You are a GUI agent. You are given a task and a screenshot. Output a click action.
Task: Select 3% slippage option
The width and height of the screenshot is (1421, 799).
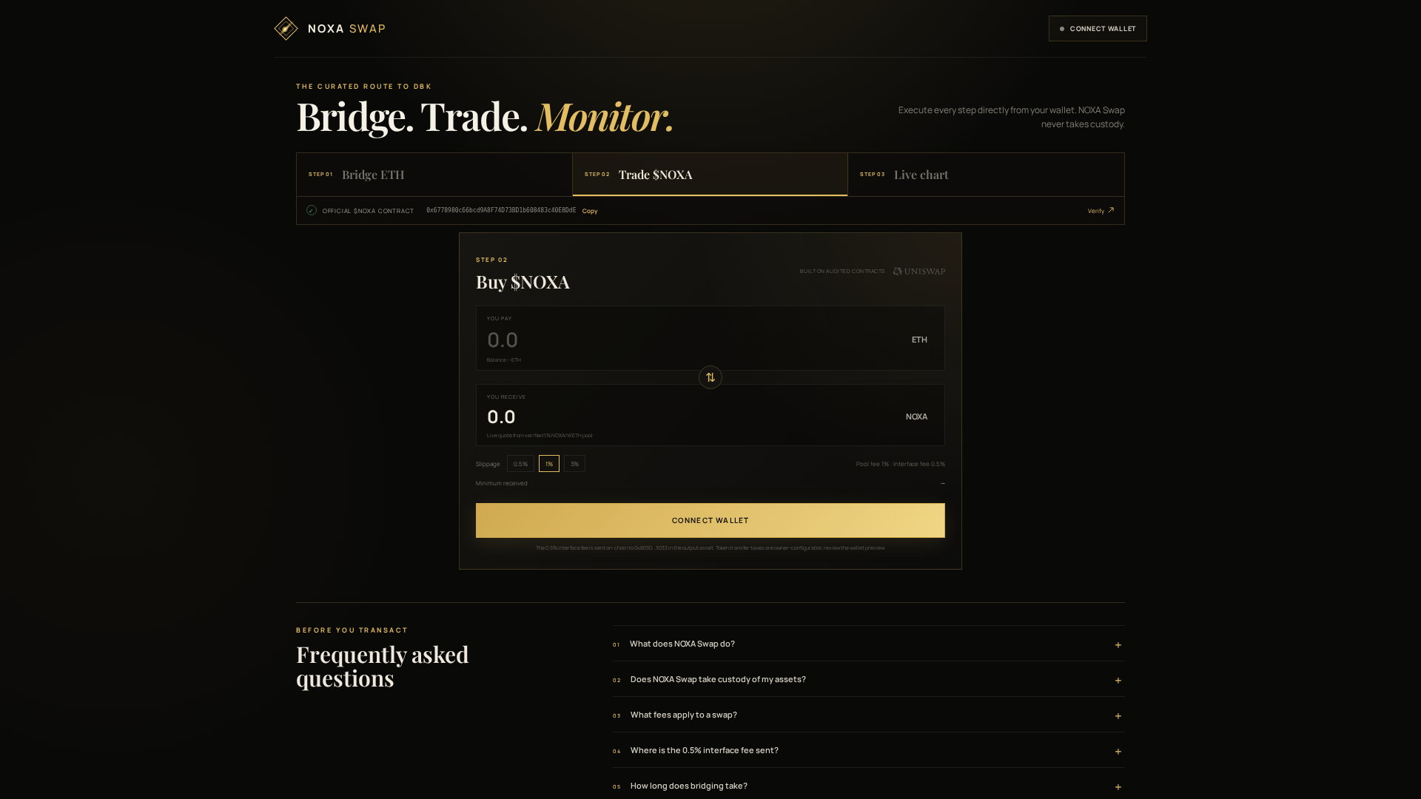point(574,464)
